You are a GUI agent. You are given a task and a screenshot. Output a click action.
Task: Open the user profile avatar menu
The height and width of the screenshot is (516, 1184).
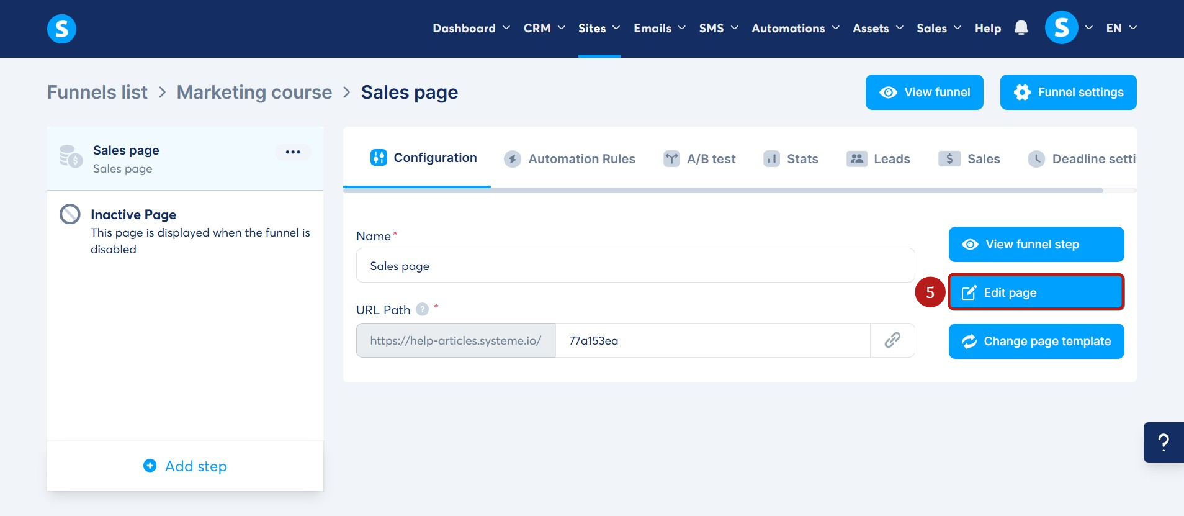[1061, 28]
